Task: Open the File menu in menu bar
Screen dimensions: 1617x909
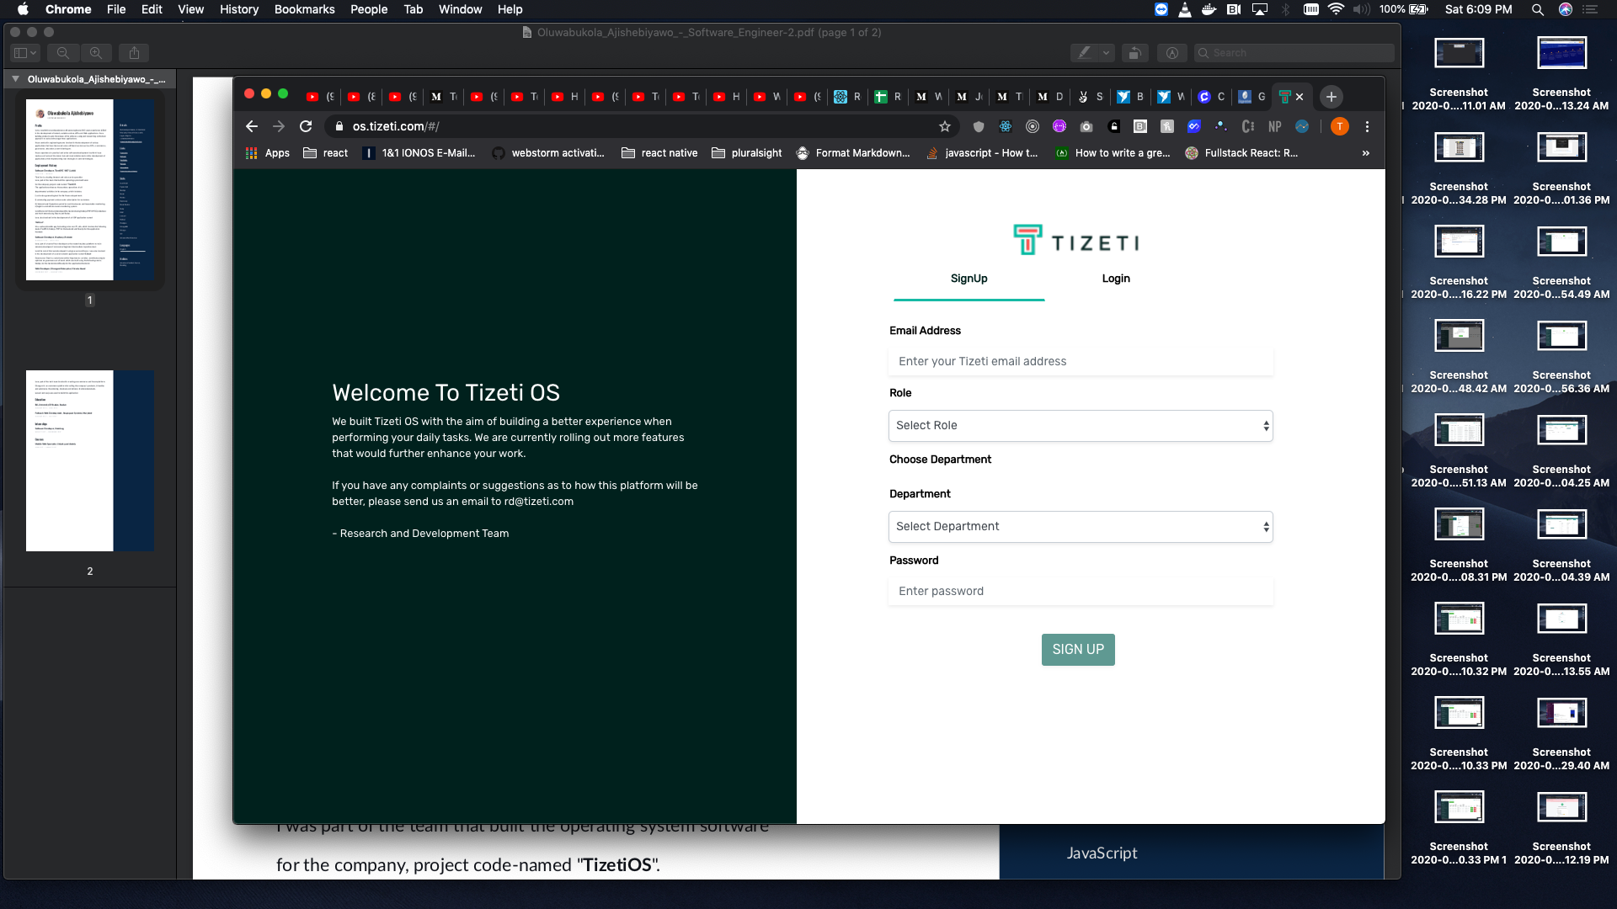Action: tap(116, 9)
